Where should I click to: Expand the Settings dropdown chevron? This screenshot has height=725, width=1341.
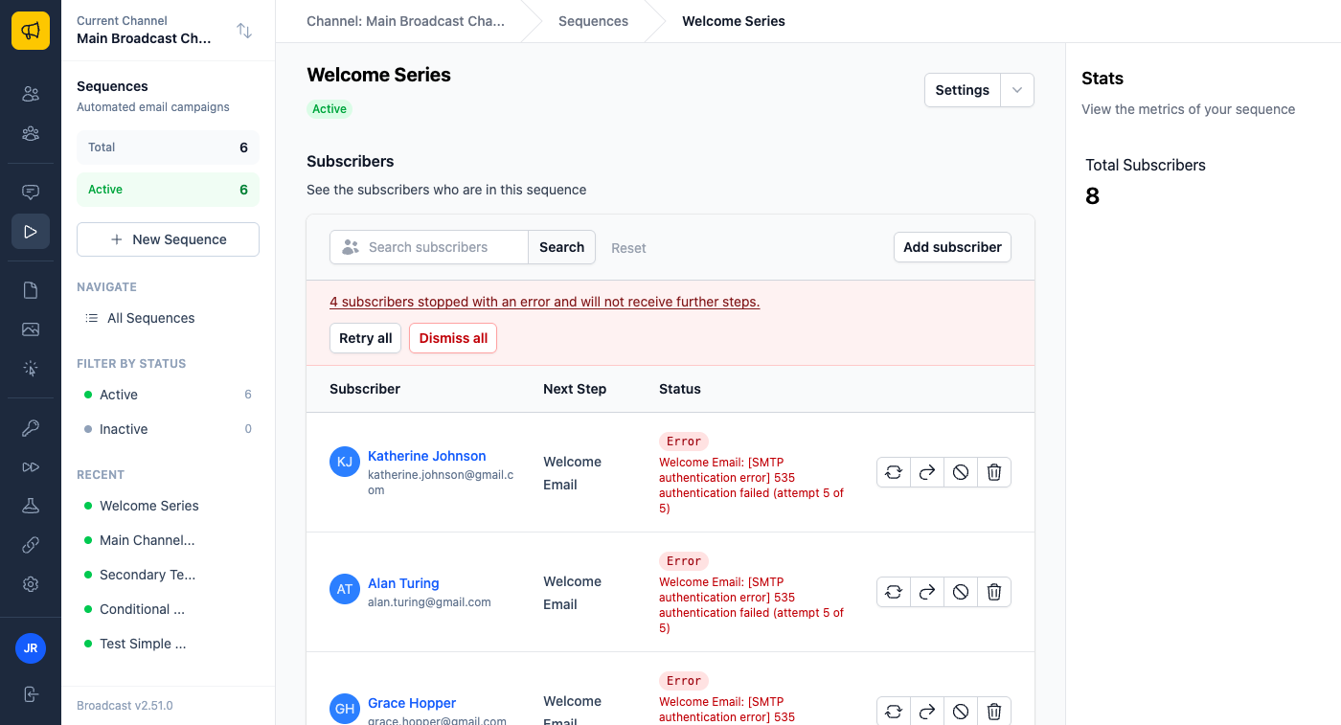(1017, 90)
